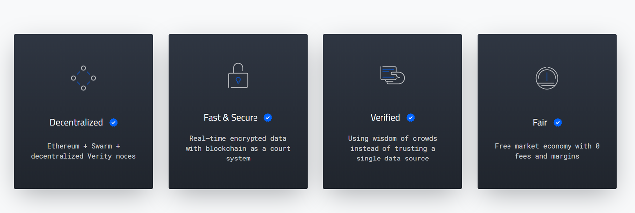This screenshot has width=635, height=213.
Task: Open the Fair feature card
Action: pos(547,111)
